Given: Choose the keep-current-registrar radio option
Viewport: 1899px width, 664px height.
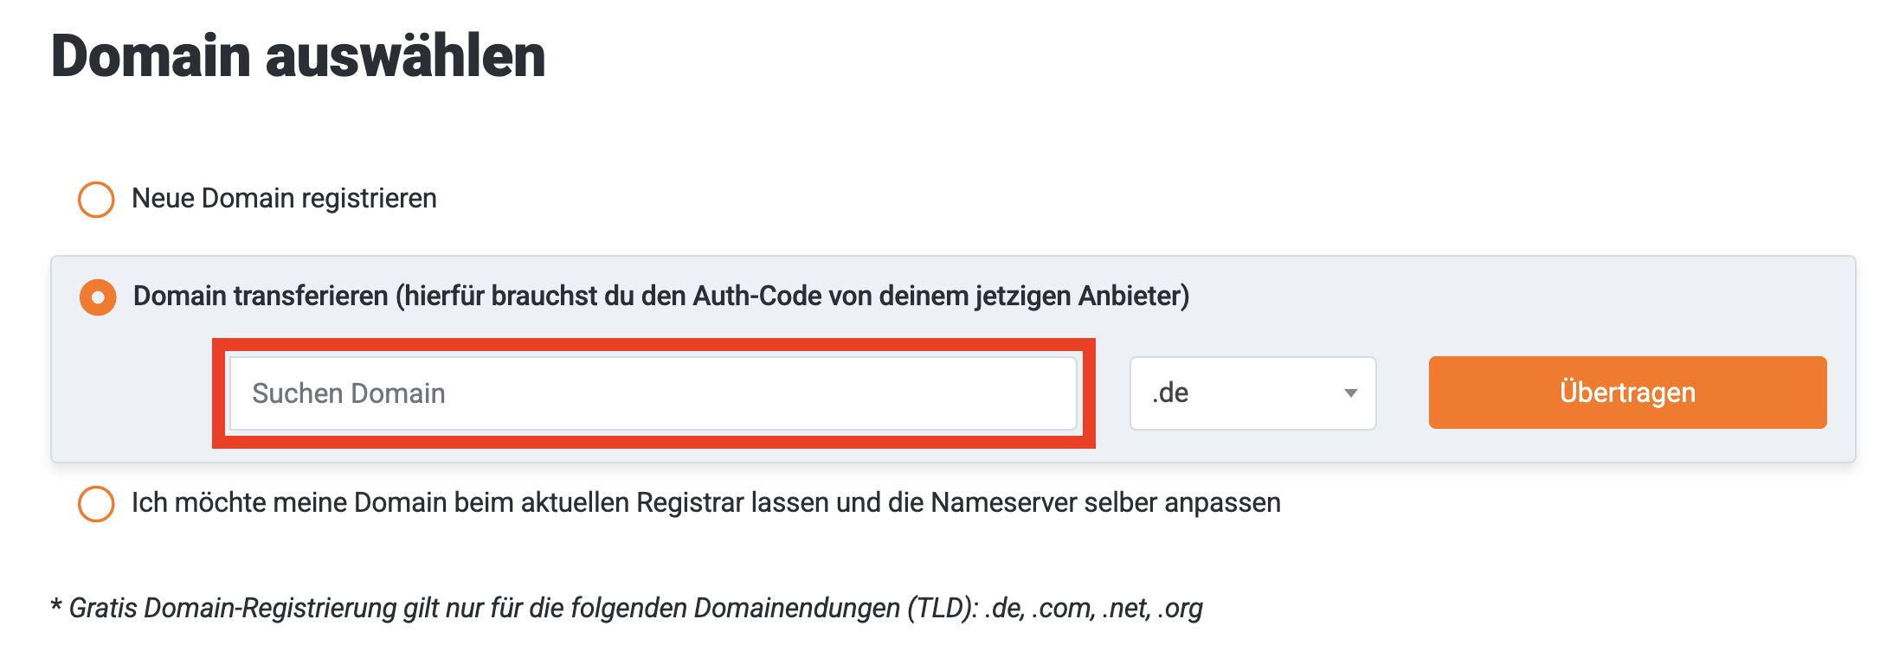Looking at the screenshot, I should pyautogui.click(x=96, y=504).
